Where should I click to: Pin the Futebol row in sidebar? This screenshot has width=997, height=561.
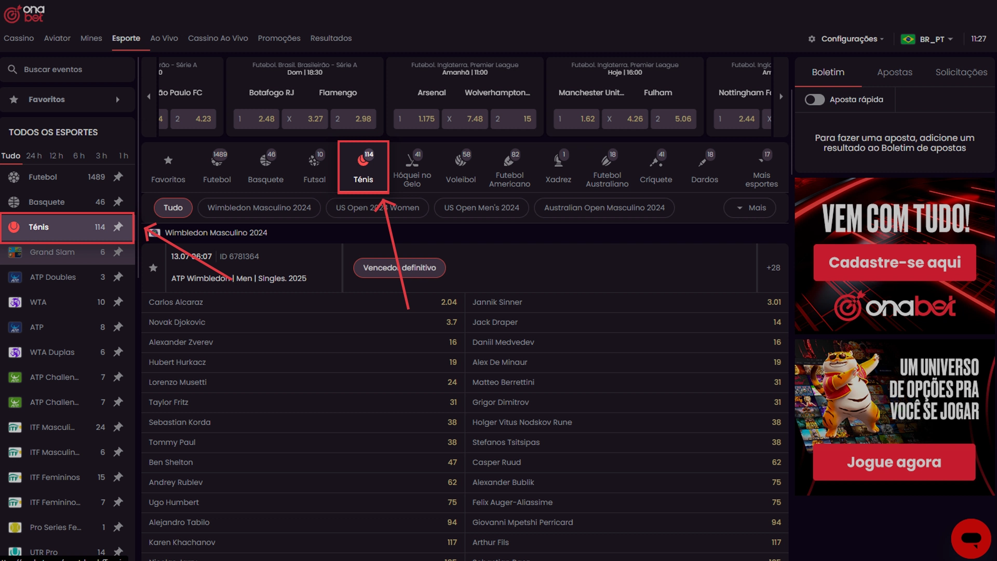point(118,177)
